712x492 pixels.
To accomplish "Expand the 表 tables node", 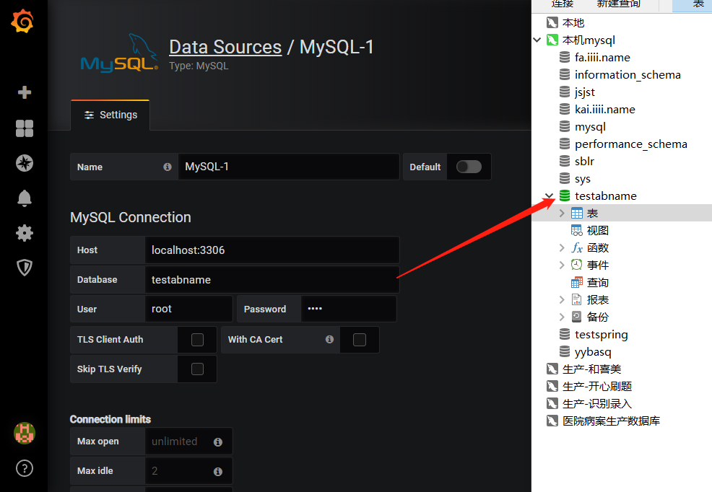I will point(562,213).
